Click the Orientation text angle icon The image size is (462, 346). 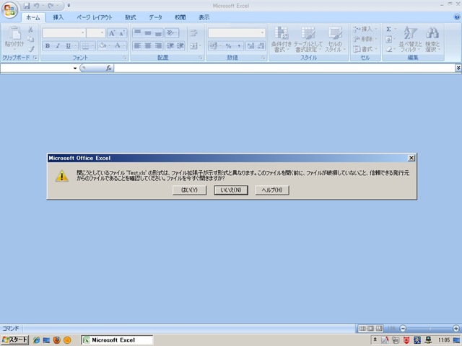(172, 32)
